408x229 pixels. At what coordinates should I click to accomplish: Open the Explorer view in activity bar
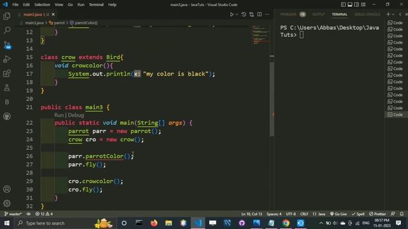coord(7,16)
